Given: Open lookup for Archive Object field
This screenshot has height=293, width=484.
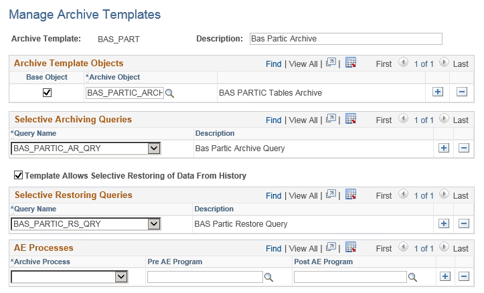Looking at the screenshot, I should tap(169, 93).
